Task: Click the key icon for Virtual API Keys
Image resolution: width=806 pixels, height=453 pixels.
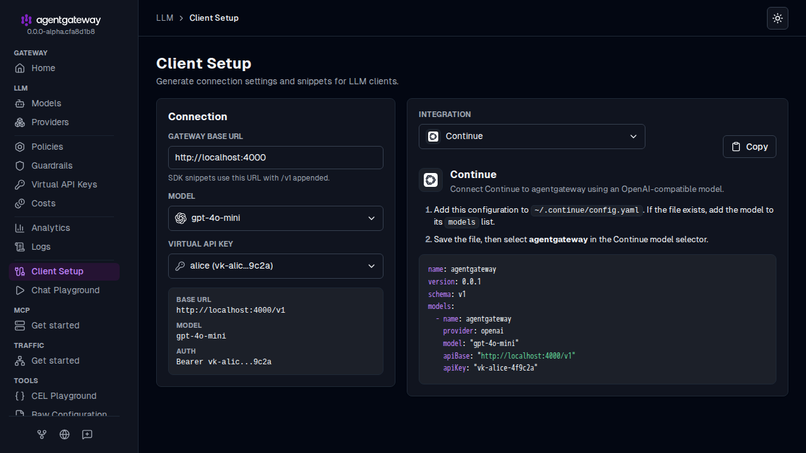Action: click(20, 184)
